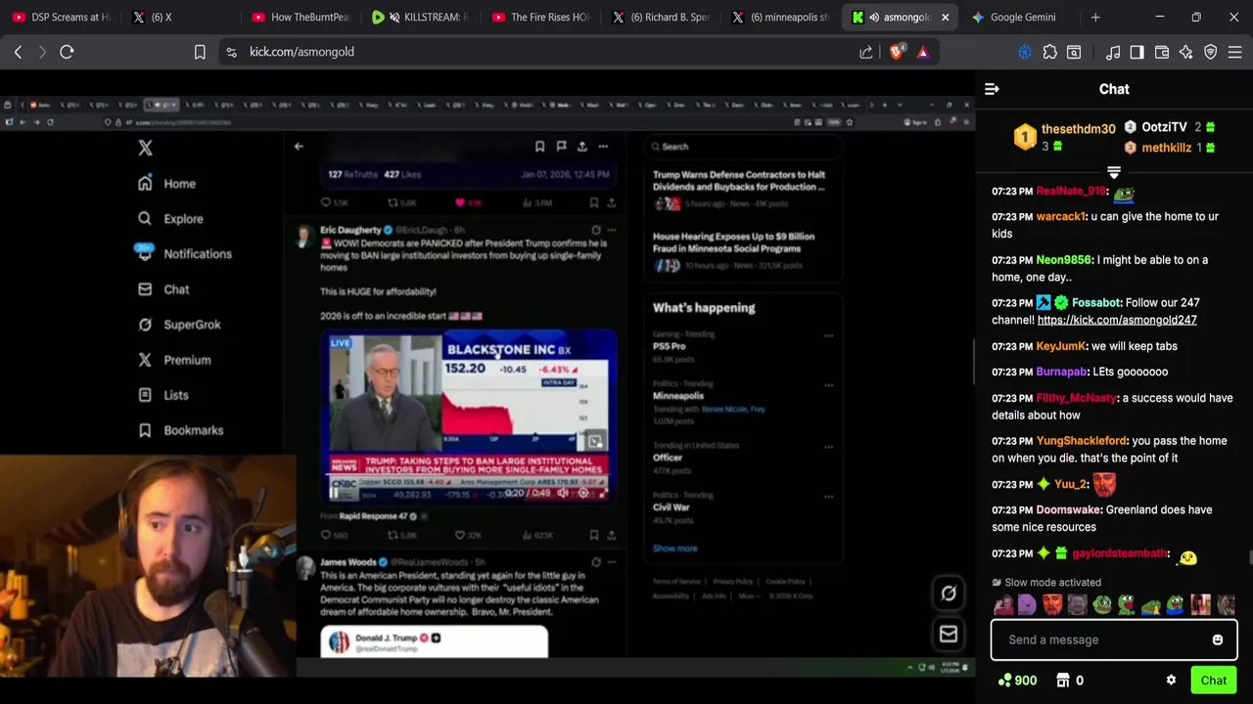Viewport: 1253px width, 704px height.
Task: Switch to the DSP Screams YouTube tab
Action: [x=62, y=17]
